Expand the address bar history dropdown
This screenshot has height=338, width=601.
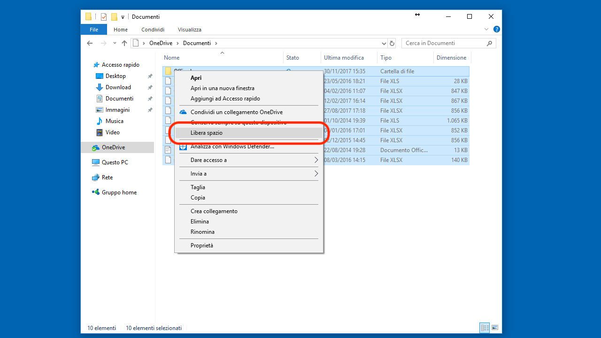coord(384,43)
